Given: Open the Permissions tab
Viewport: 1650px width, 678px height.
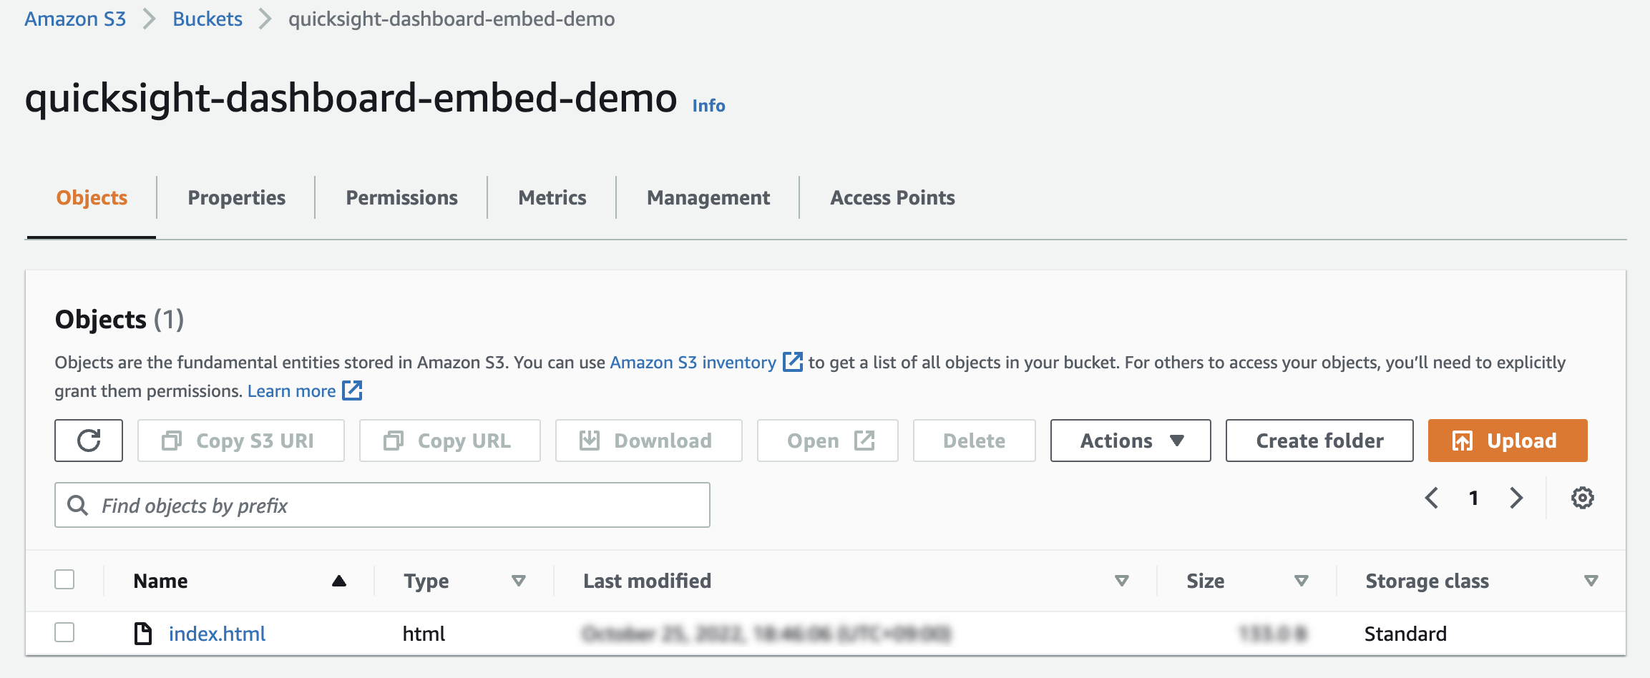Looking at the screenshot, I should click(401, 197).
